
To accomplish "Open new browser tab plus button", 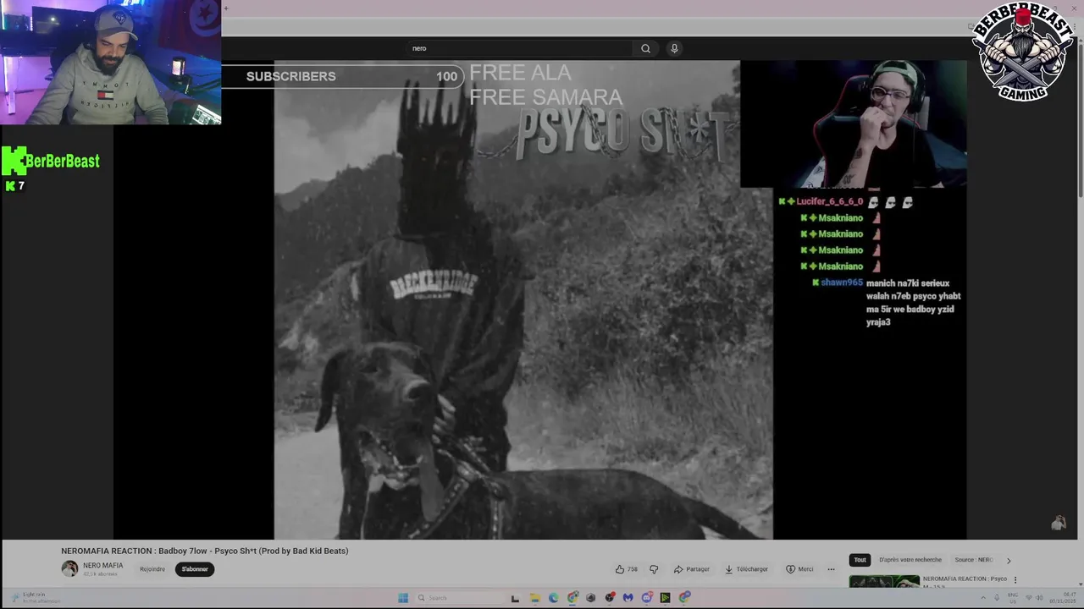I will coord(226,8).
